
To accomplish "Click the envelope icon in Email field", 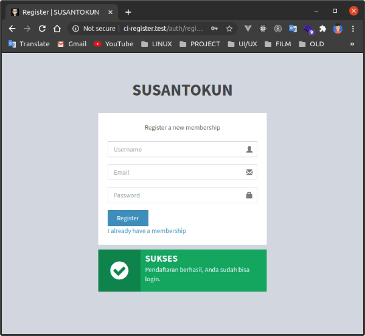I will click(249, 172).
